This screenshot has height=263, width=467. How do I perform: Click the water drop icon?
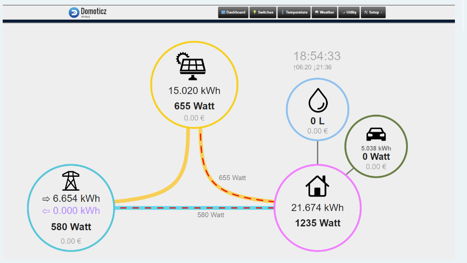[318, 100]
